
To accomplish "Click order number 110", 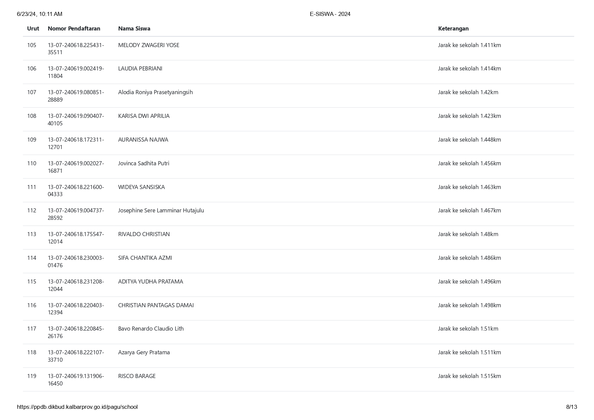I will click(x=31, y=163).
